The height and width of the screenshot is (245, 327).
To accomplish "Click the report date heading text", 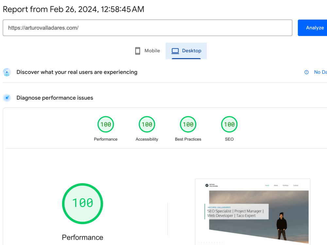I will tap(73, 9).
